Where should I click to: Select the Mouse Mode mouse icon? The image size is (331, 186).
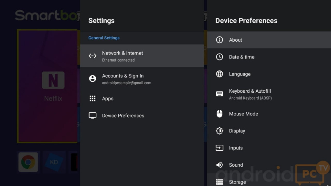coord(219,114)
